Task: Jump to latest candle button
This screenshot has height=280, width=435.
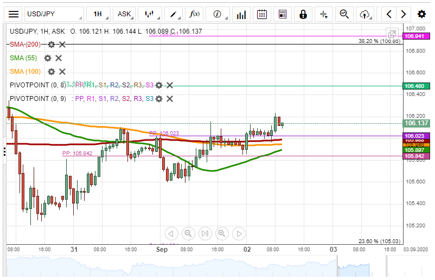Action: [205, 234]
